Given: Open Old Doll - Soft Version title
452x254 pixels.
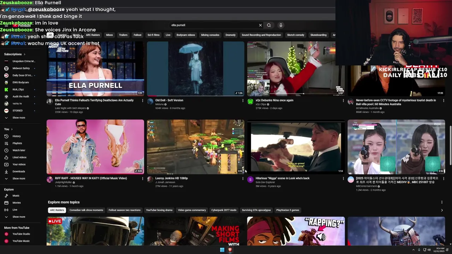Looking at the screenshot, I should coord(169,100).
